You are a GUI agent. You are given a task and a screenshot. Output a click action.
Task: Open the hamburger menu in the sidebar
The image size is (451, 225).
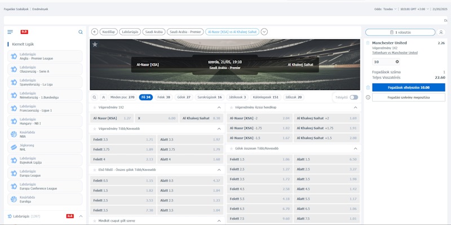pos(10,32)
